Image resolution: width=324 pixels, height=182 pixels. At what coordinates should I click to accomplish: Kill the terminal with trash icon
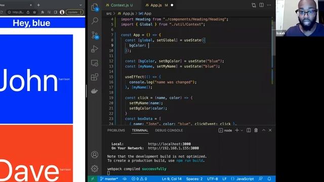coord(256,130)
